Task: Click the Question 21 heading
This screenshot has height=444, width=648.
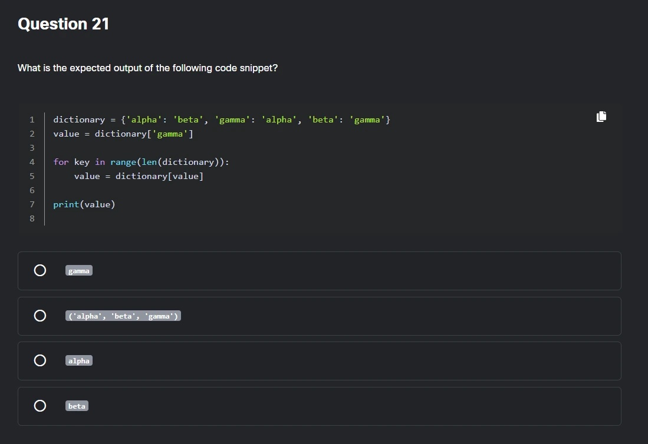Action: point(63,24)
